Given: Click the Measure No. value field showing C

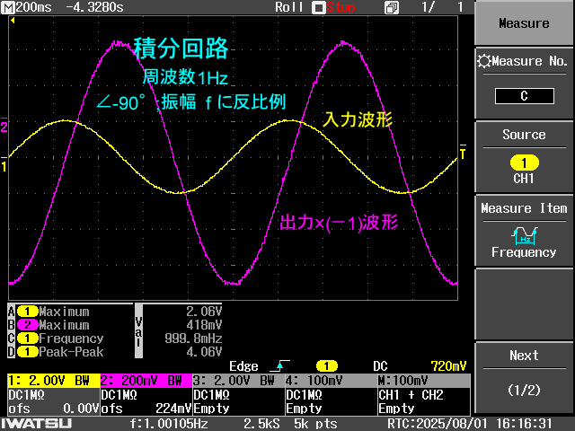Looking at the screenshot, I should (524, 96).
